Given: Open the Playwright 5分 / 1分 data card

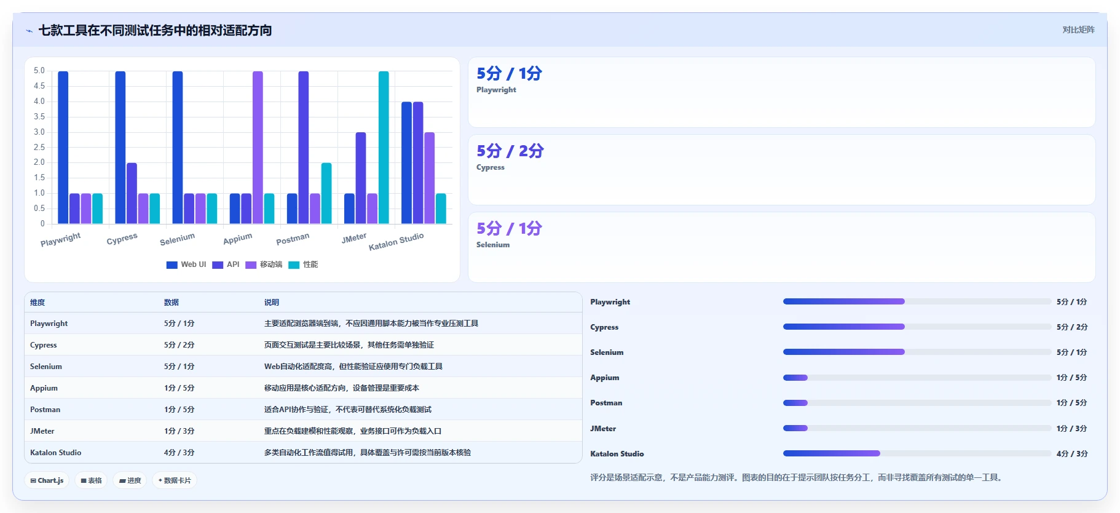Looking at the screenshot, I should (781, 92).
